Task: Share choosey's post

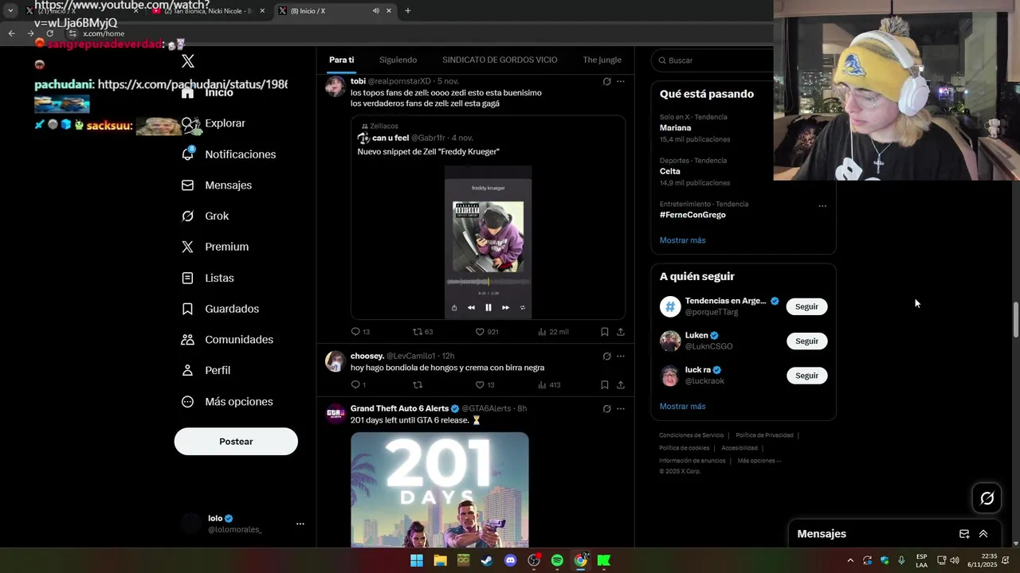Action: pyautogui.click(x=621, y=385)
